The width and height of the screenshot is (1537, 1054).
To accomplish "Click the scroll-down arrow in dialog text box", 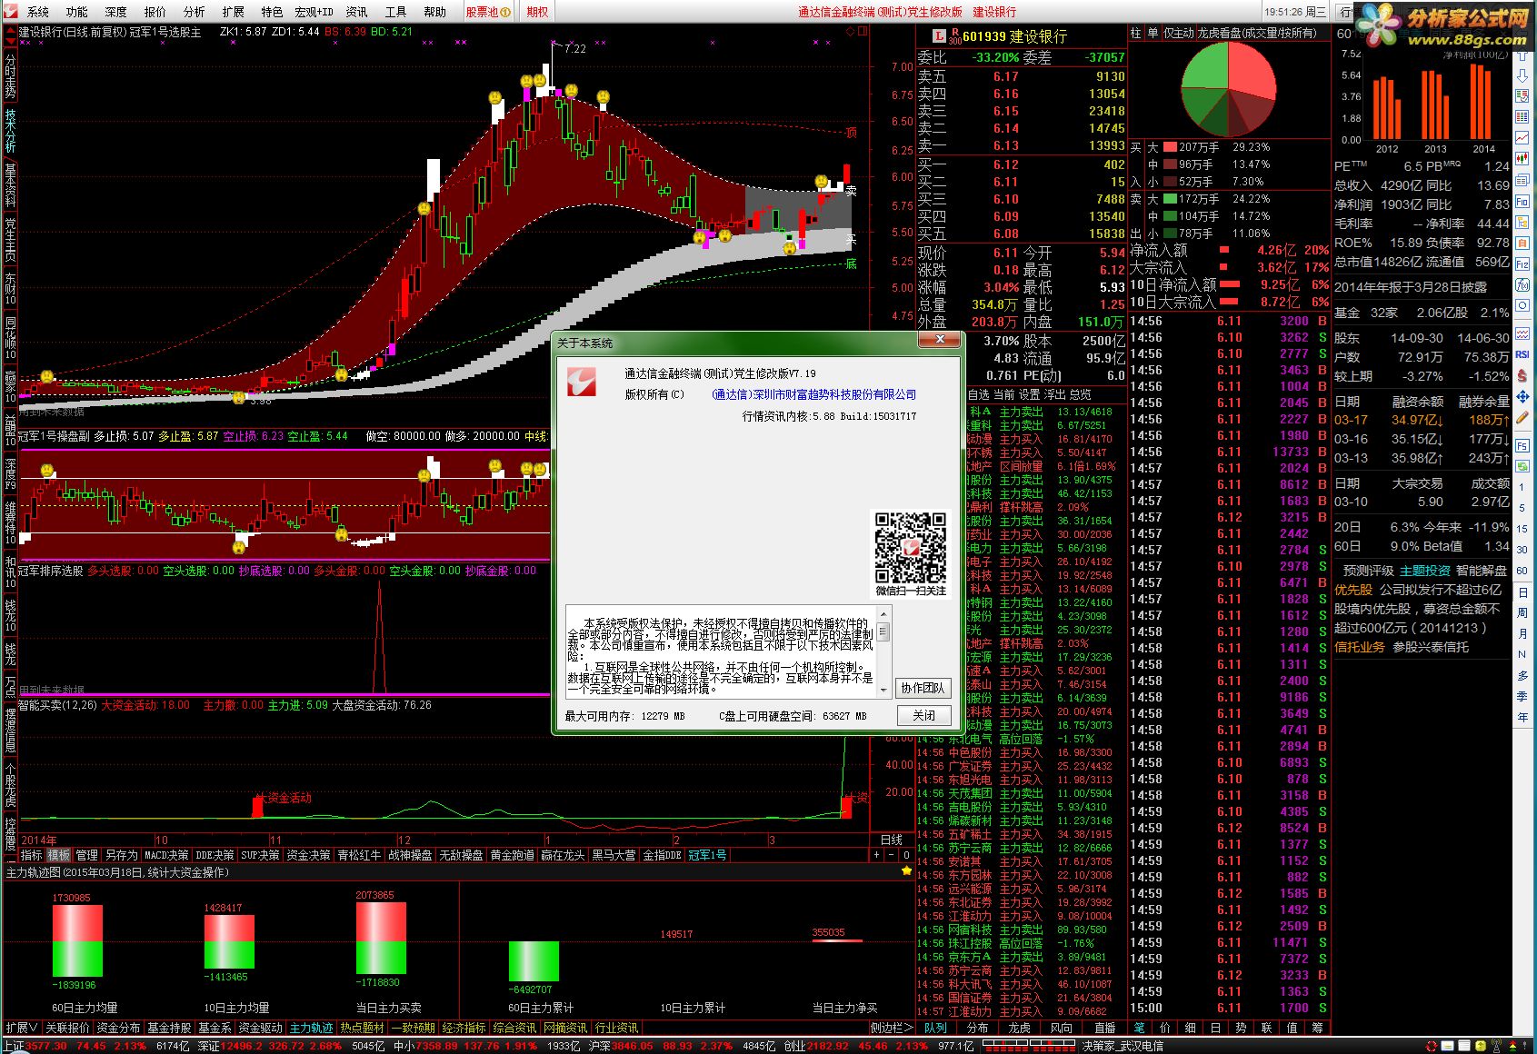I will click(x=883, y=691).
